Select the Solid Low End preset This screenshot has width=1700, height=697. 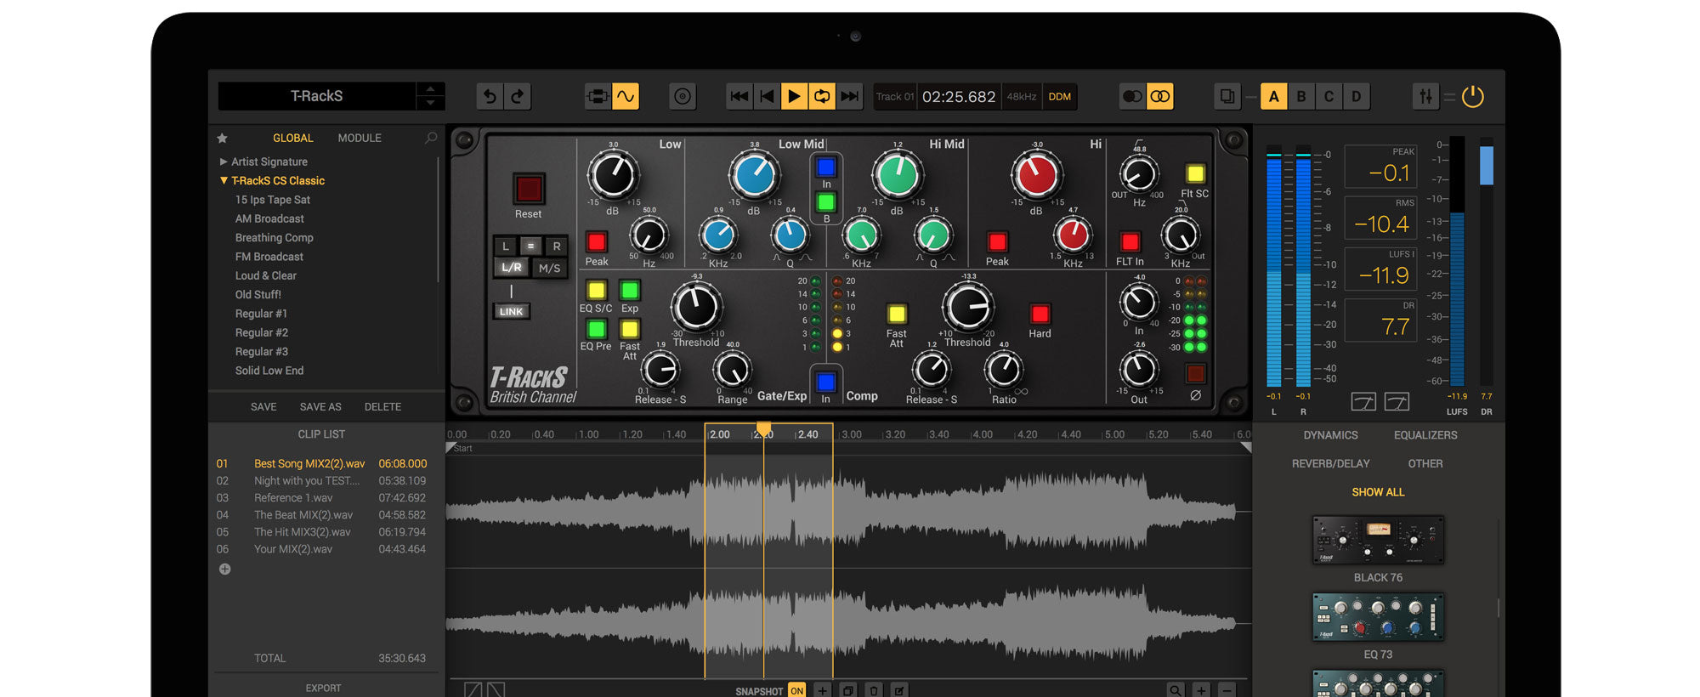tap(269, 371)
